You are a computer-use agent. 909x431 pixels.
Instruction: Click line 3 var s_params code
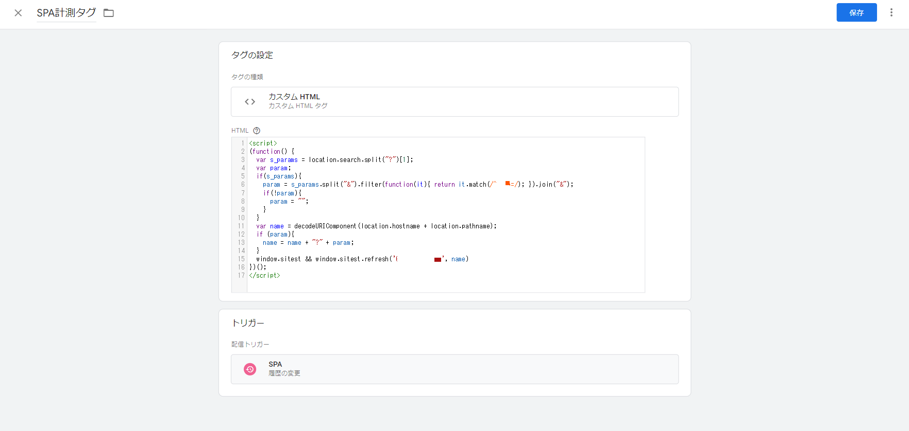(334, 160)
